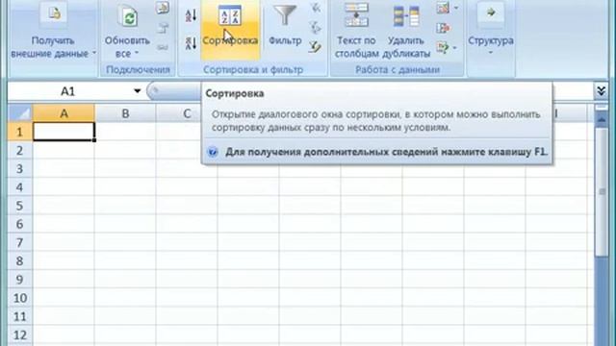Click the Работа с данными group label

coord(398,69)
